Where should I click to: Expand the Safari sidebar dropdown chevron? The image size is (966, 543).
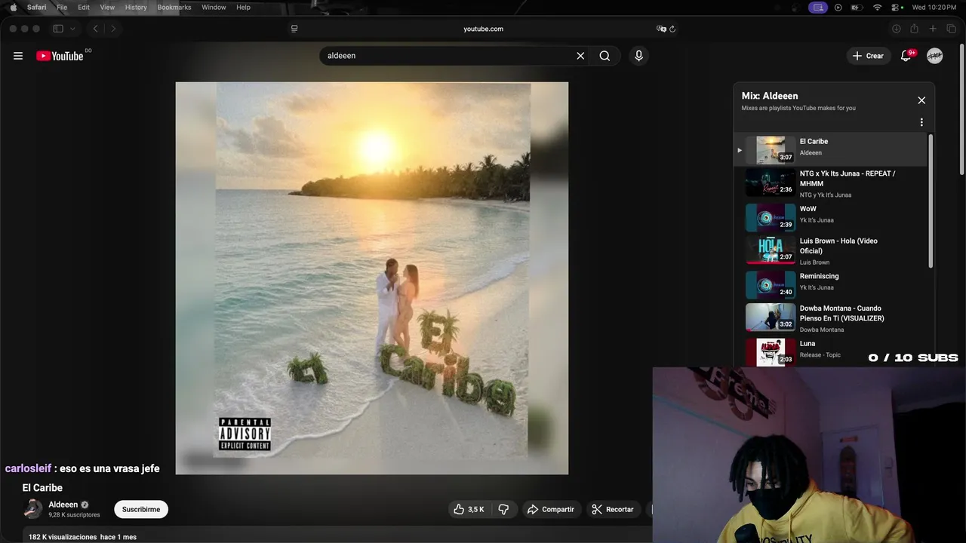(x=72, y=29)
